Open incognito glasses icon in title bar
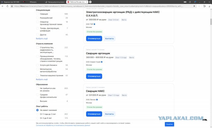This screenshot has width=212, height=128. tap(185, 2)
